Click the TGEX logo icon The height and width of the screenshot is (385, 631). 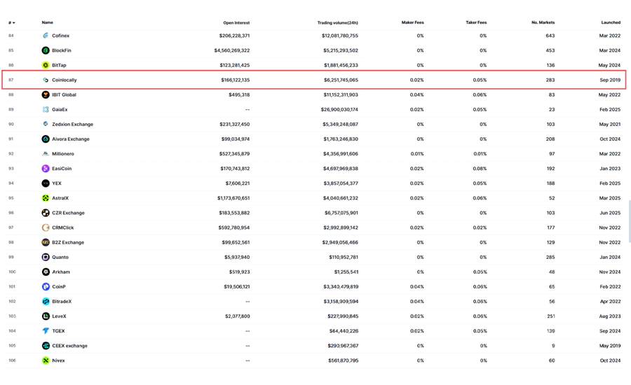[x=46, y=331]
